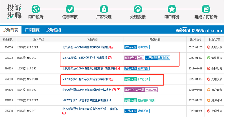The width and height of the screenshot is (225, 117).
Task: Play video icon in complaint 1586104 row
Action: click(x=118, y=90)
